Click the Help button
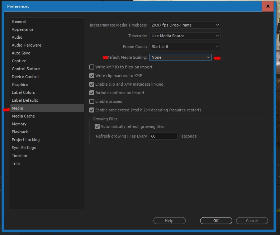Viewport: 280px width, 235px height. [x=170, y=221]
